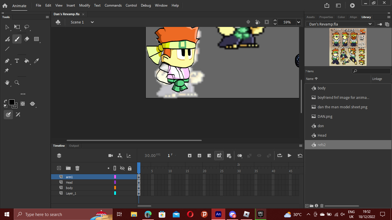Switch to the Assets panel tab
Screen dimensions: 392x220
311,17
